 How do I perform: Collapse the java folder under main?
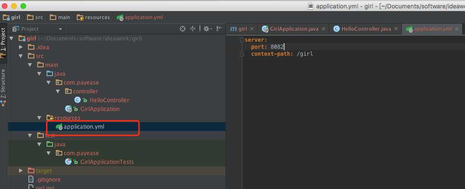40,74
